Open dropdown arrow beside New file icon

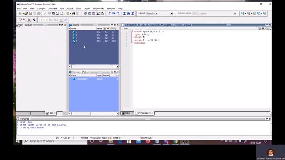pyautogui.click(x=23, y=14)
